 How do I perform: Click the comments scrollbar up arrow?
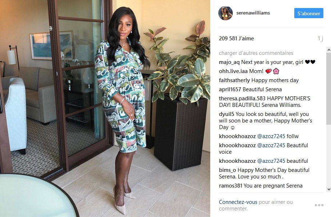point(329,50)
